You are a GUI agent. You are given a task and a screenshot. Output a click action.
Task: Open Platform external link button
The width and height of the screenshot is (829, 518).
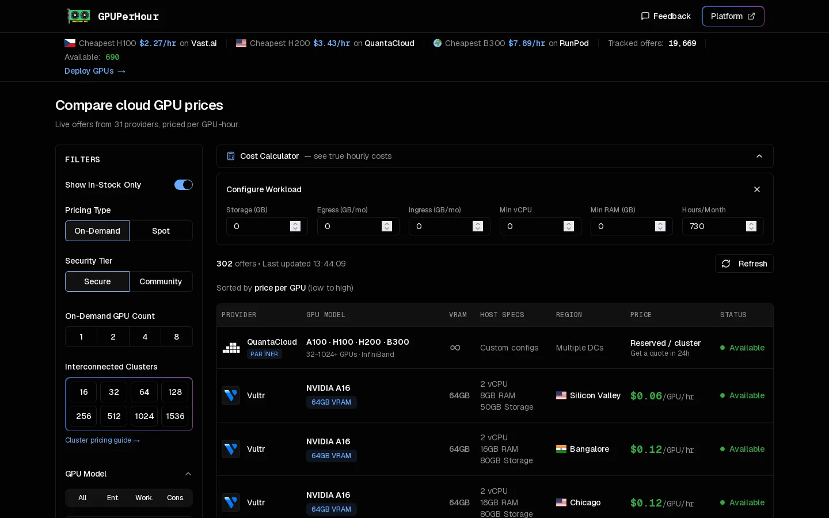(x=733, y=16)
